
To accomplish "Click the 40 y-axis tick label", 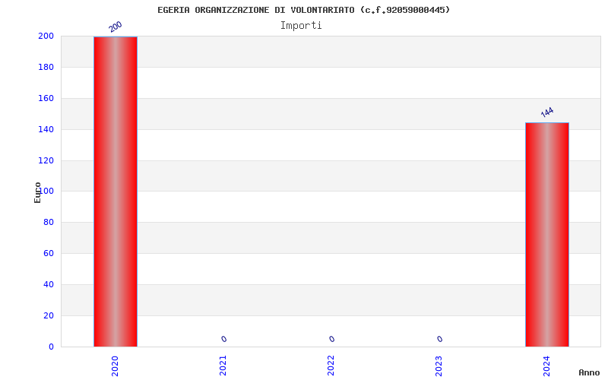I will tap(49, 284).
